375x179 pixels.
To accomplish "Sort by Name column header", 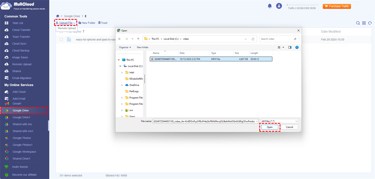I will [x=156, y=53].
